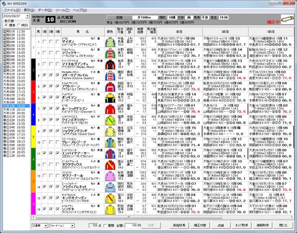Viewport: 297px width, 233px height.
Task: Click the jockey silks icon for horse 3
Action: (x=110, y=64)
